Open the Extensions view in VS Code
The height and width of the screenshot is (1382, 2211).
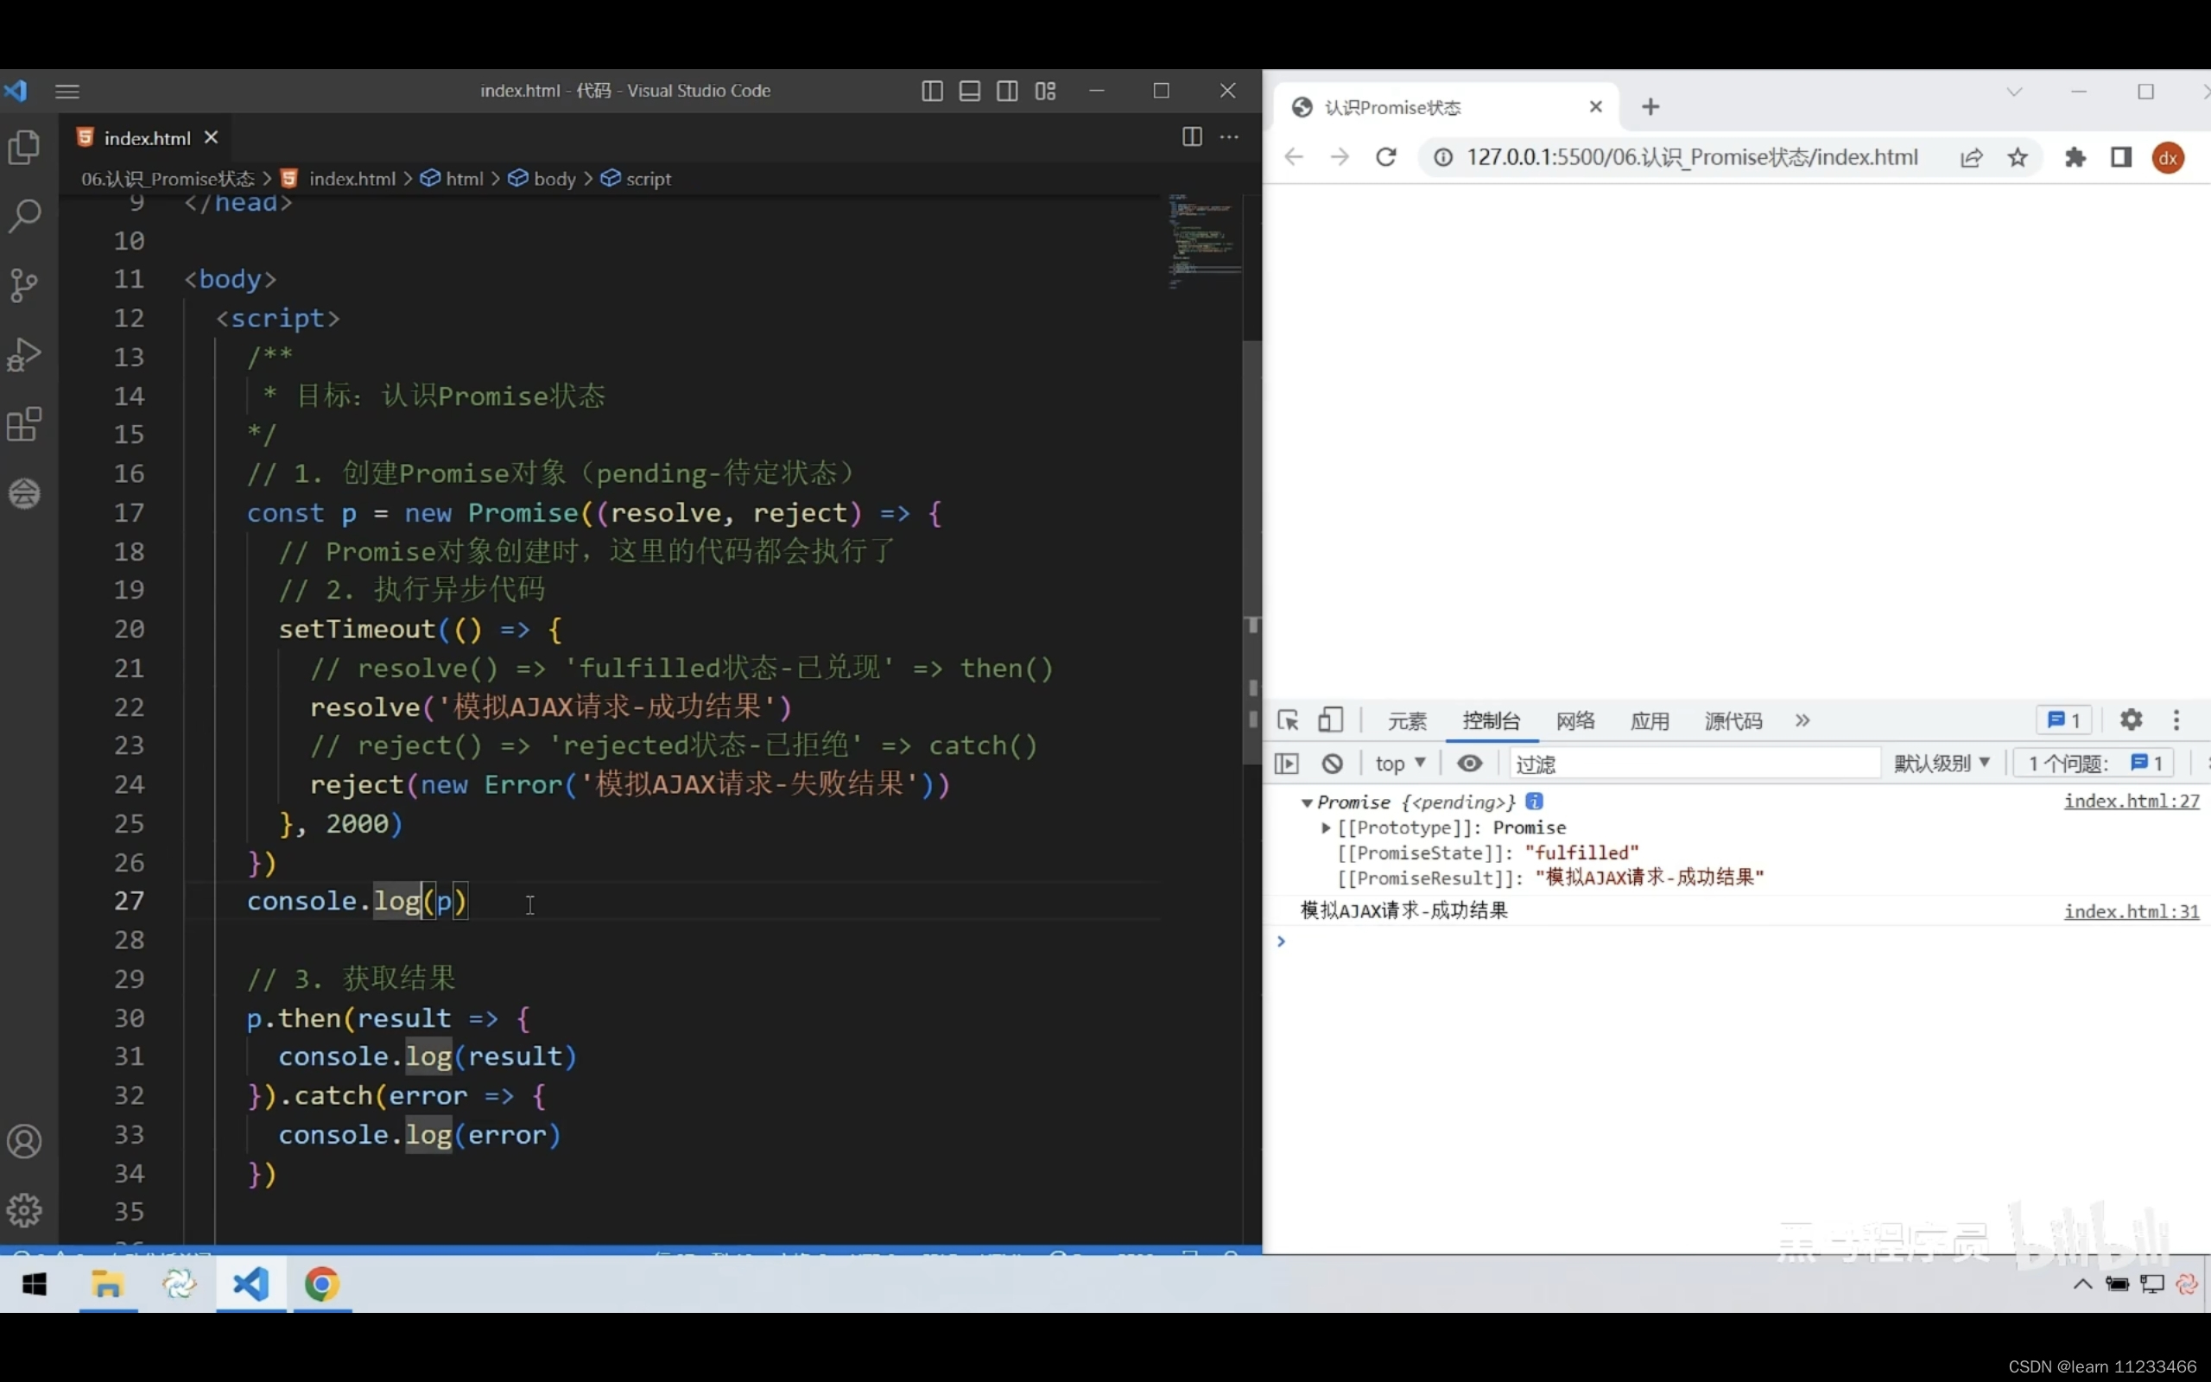tap(24, 423)
